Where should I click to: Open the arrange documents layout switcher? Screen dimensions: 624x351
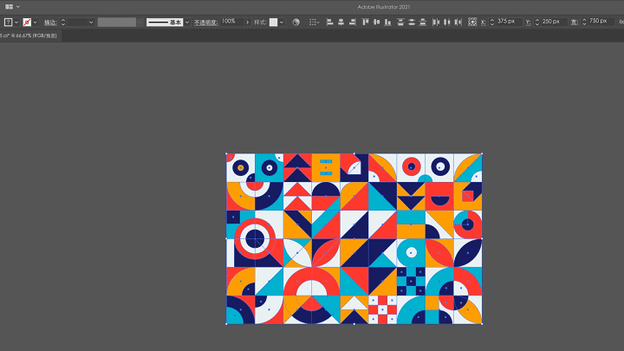point(10,7)
